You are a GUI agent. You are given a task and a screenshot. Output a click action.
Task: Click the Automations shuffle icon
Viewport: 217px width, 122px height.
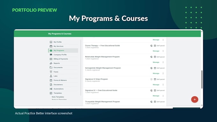pos(51,89)
